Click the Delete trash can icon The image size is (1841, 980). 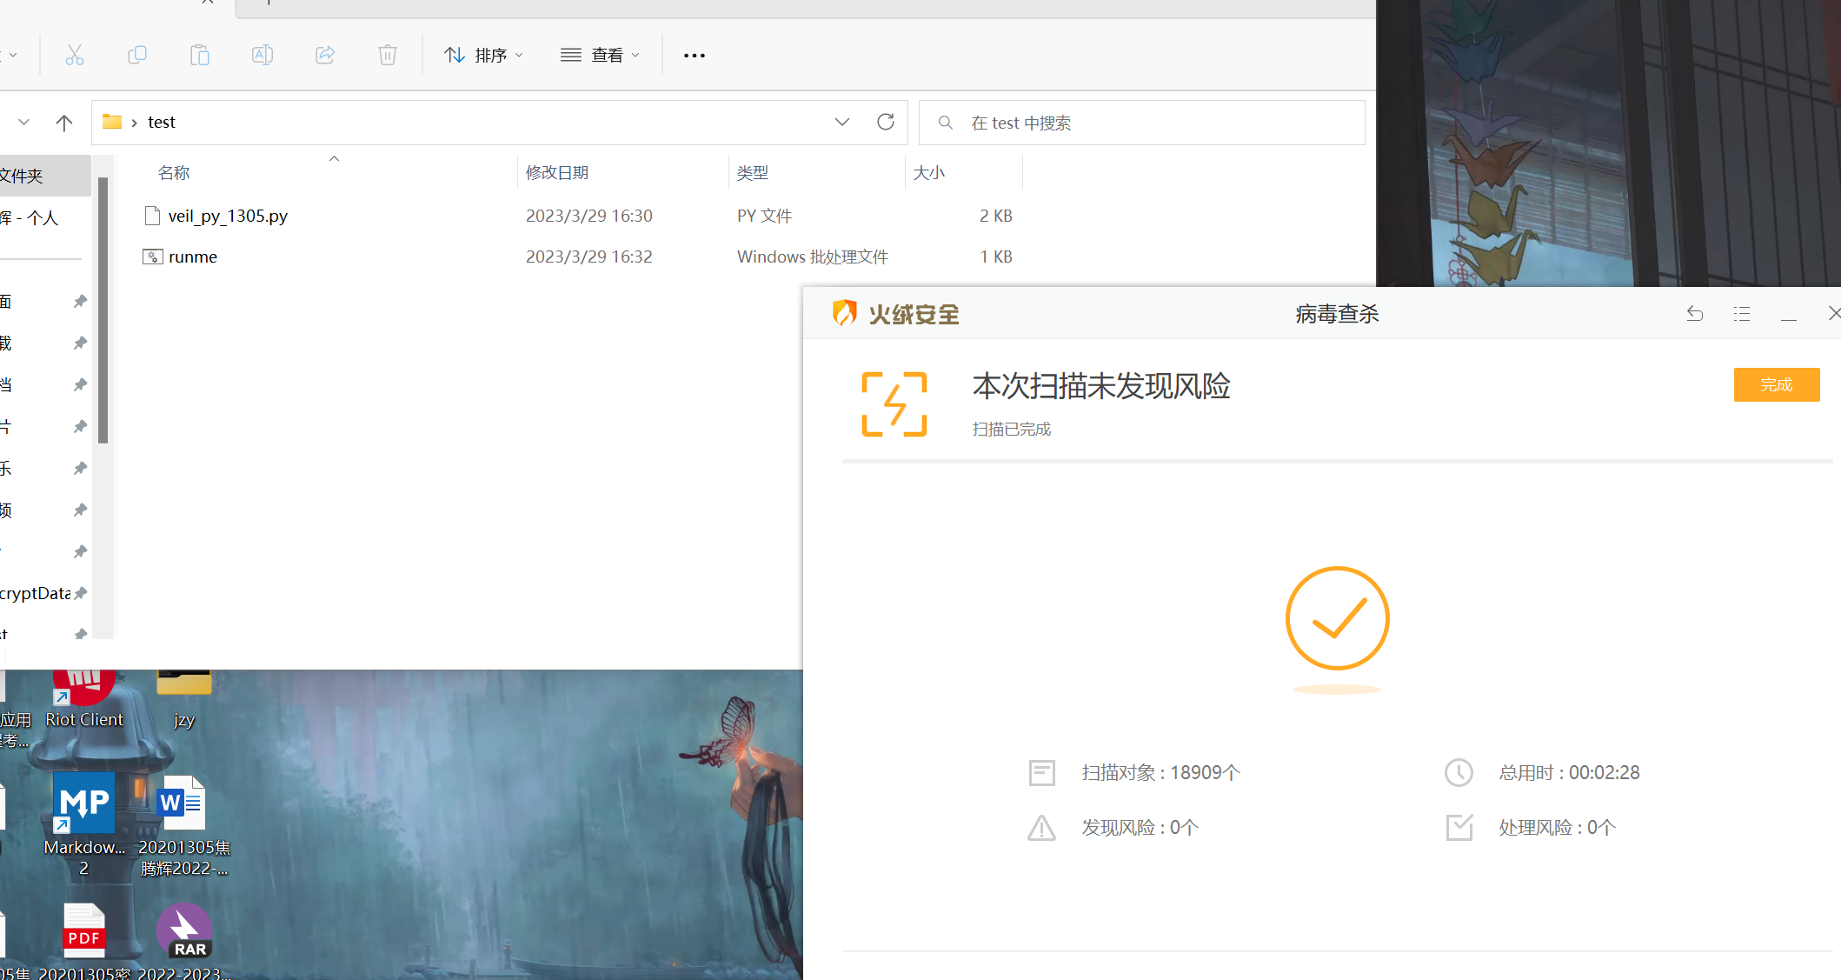[x=388, y=56]
